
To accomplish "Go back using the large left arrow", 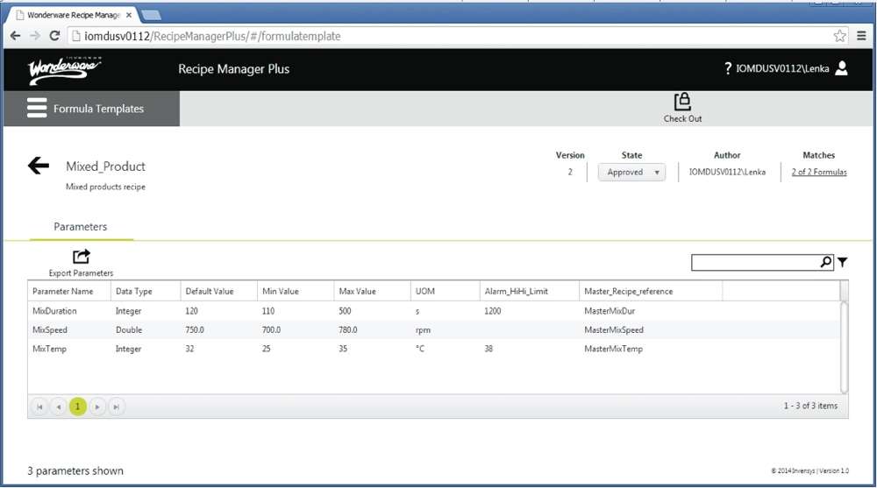I will point(39,166).
